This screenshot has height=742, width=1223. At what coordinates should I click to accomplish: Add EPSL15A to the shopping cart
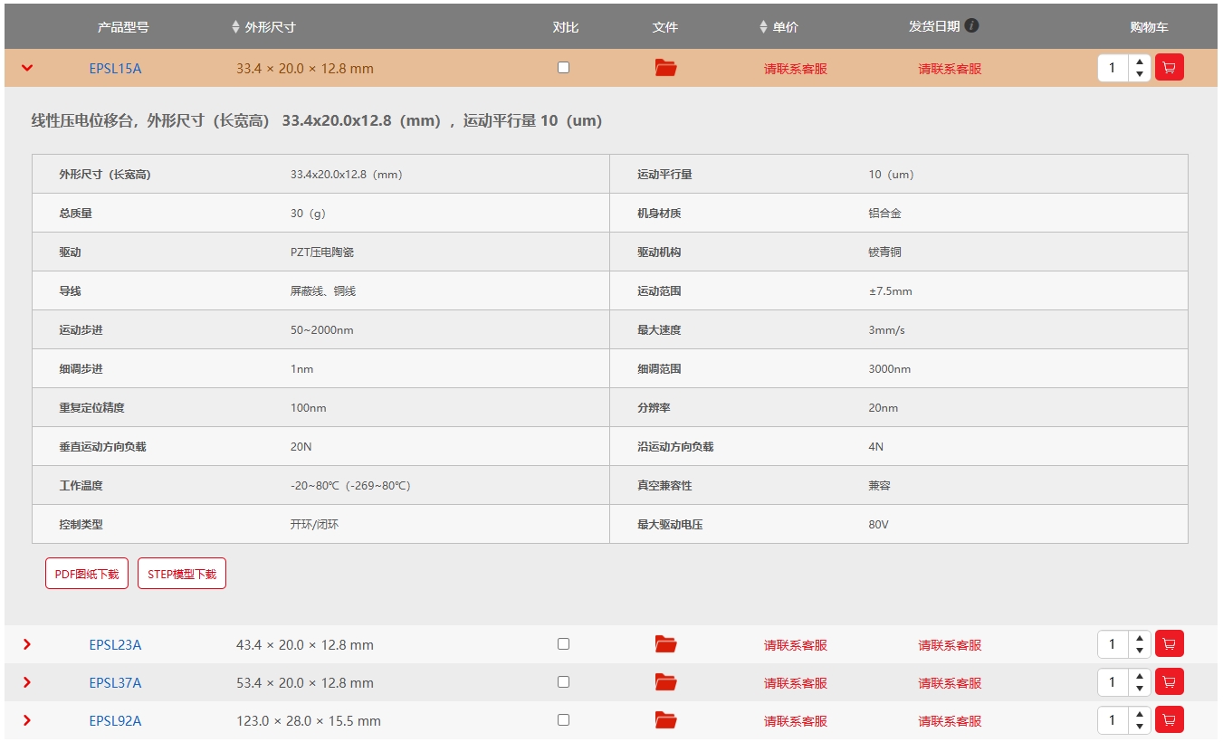tap(1169, 68)
